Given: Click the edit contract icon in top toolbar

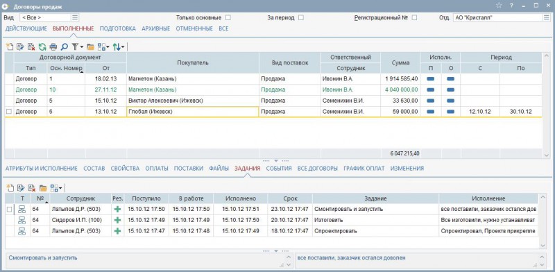Looking at the screenshot, I should click(x=20, y=46).
